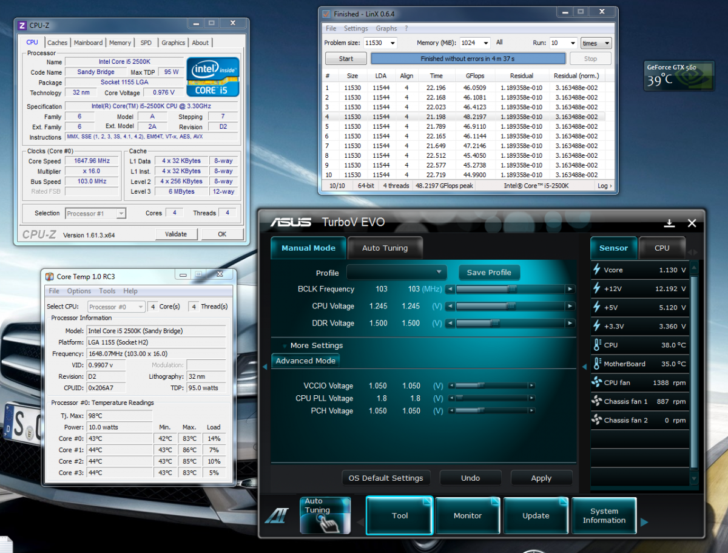Image resolution: width=728 pixels, height=553 pixels.
Task: Click OK button in CPU-Z
Action: point(222,234)
